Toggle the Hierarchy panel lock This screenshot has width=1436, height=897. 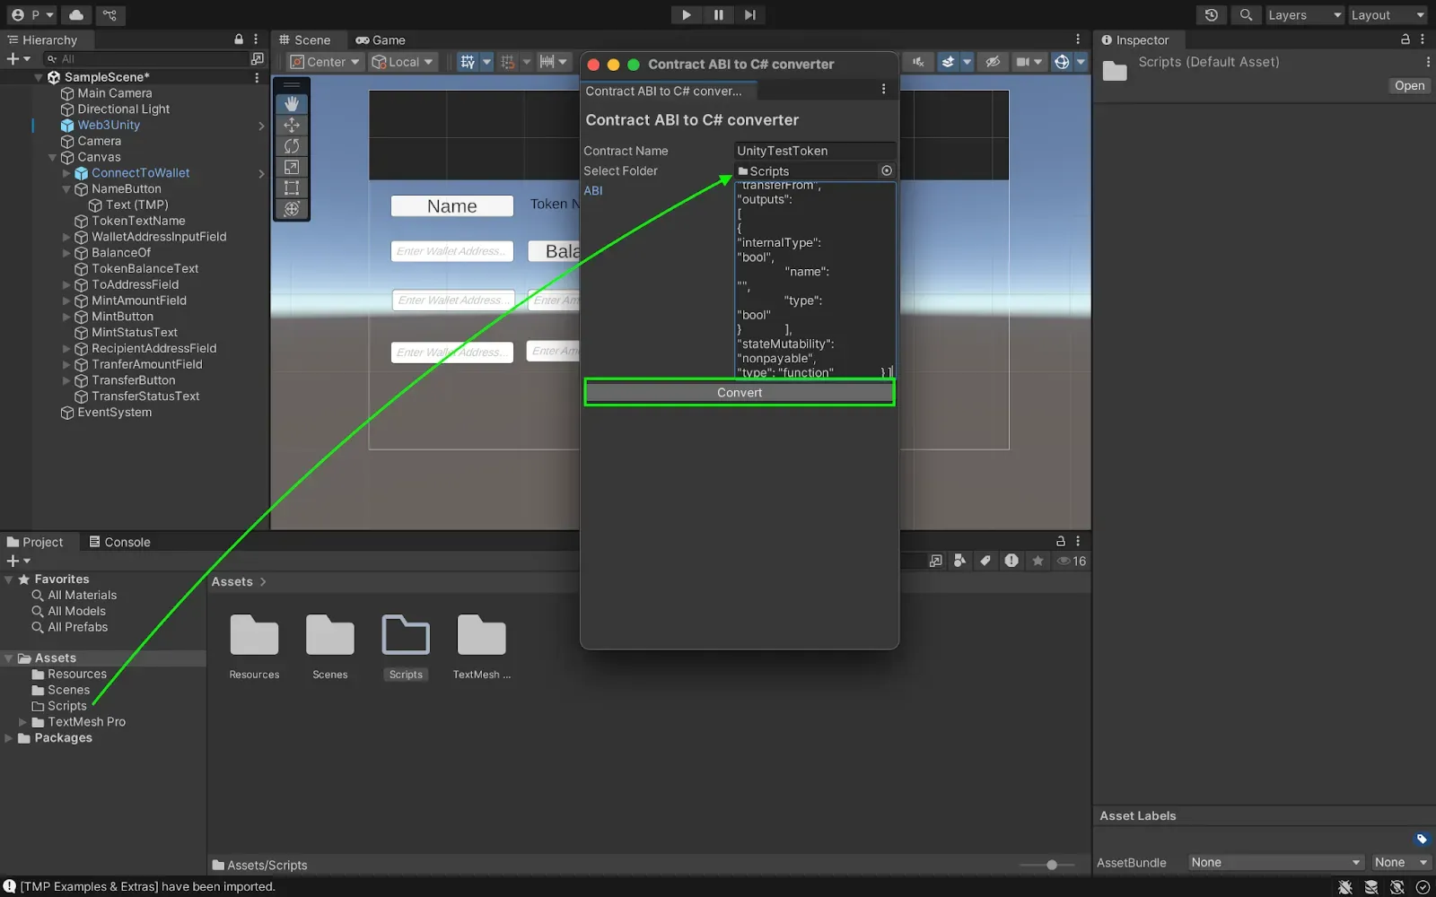click(239, 39)
